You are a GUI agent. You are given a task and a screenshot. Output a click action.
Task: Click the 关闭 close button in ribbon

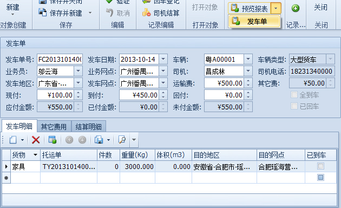(x=321, y=8)
